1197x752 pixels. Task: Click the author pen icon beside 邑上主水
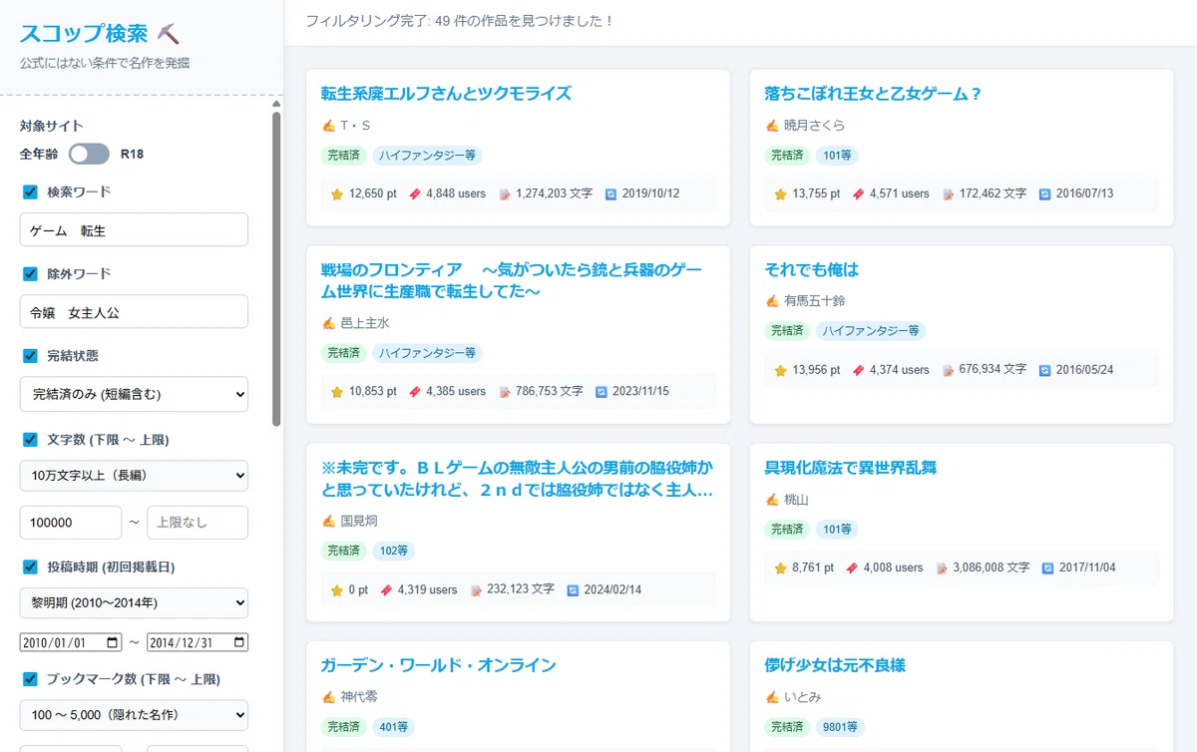coord(328,323)
